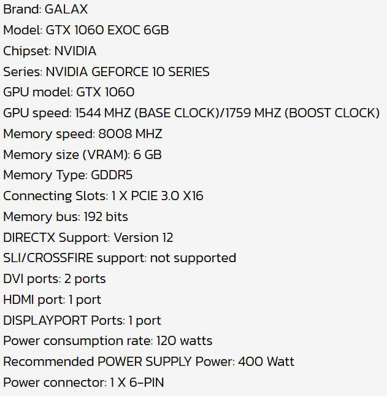Click the DIRECTX Support: Version 12 line
This screenshot has height=396, width=387.
(88, 238)
